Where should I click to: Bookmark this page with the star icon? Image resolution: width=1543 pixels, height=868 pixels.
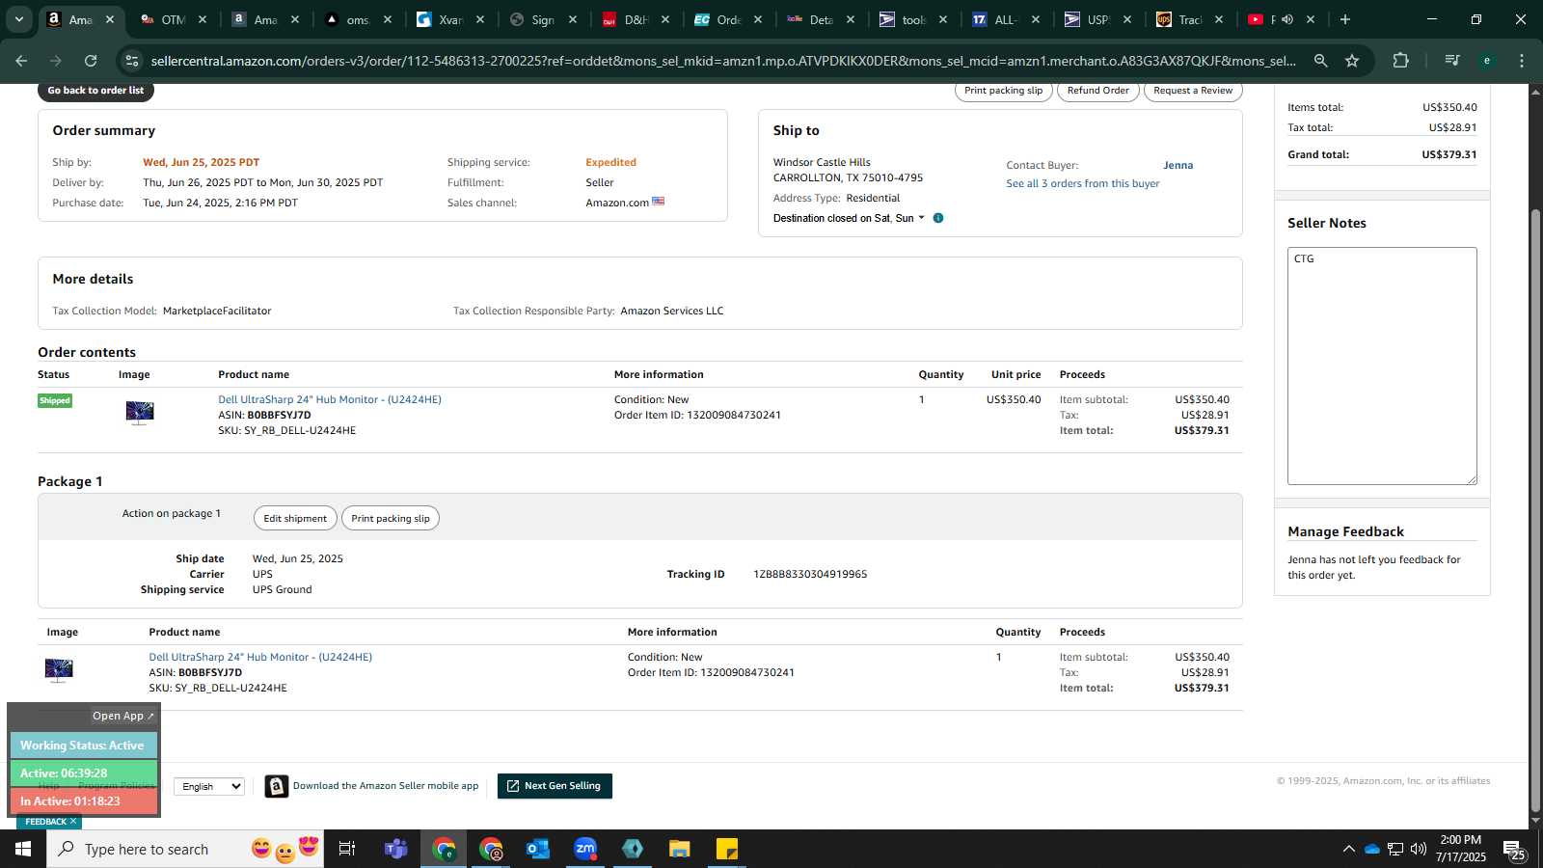click(x=1352, y=61)
